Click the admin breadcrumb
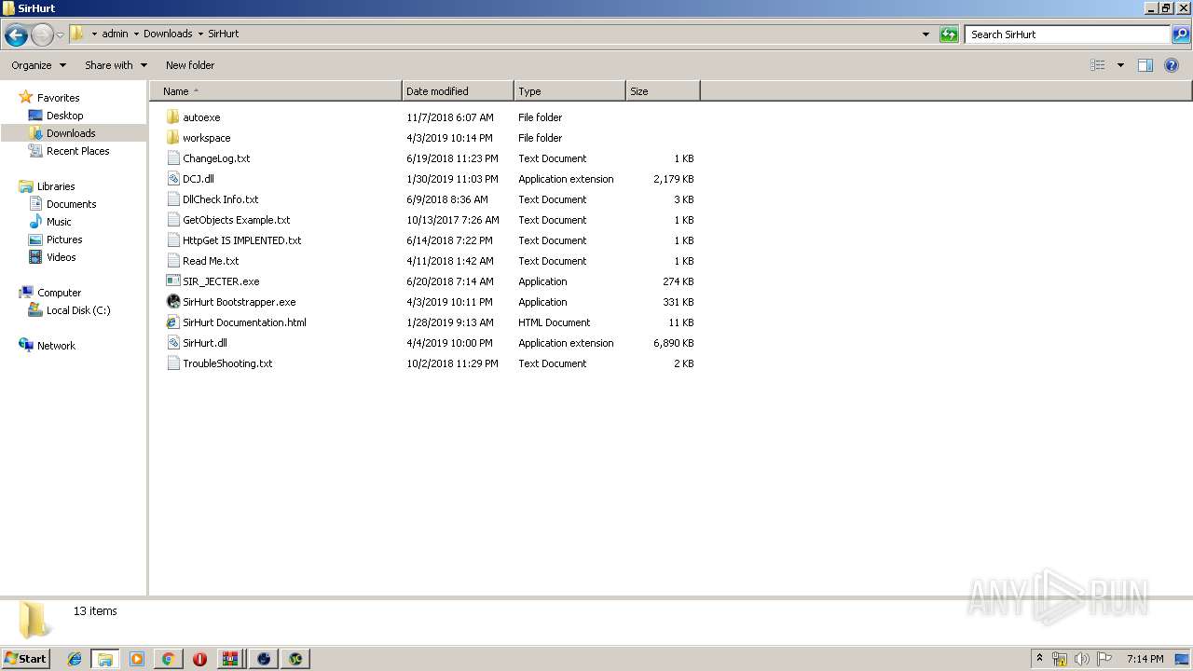Image resolution: width=1193 pixels, height=671 pixels. click(115, 34)
